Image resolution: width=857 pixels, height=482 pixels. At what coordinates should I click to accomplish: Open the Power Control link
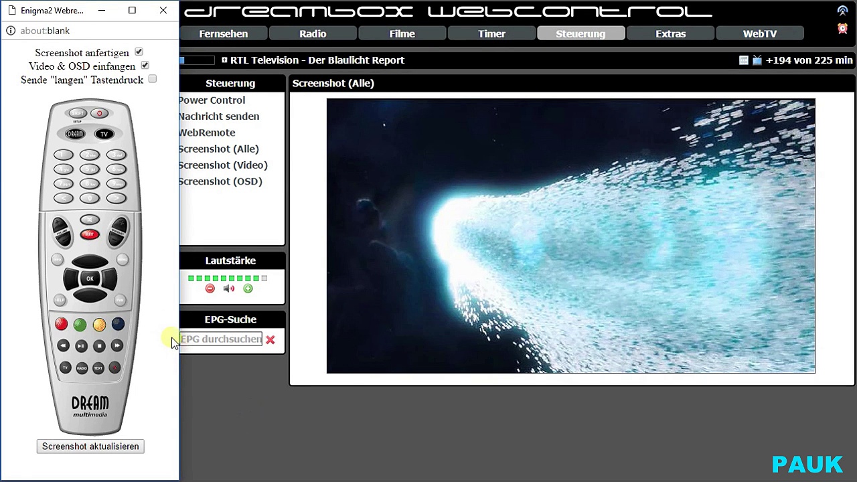[212, 100]
